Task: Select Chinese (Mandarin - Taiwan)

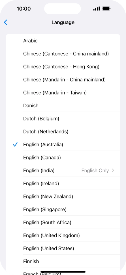Action: click(63, 93)
